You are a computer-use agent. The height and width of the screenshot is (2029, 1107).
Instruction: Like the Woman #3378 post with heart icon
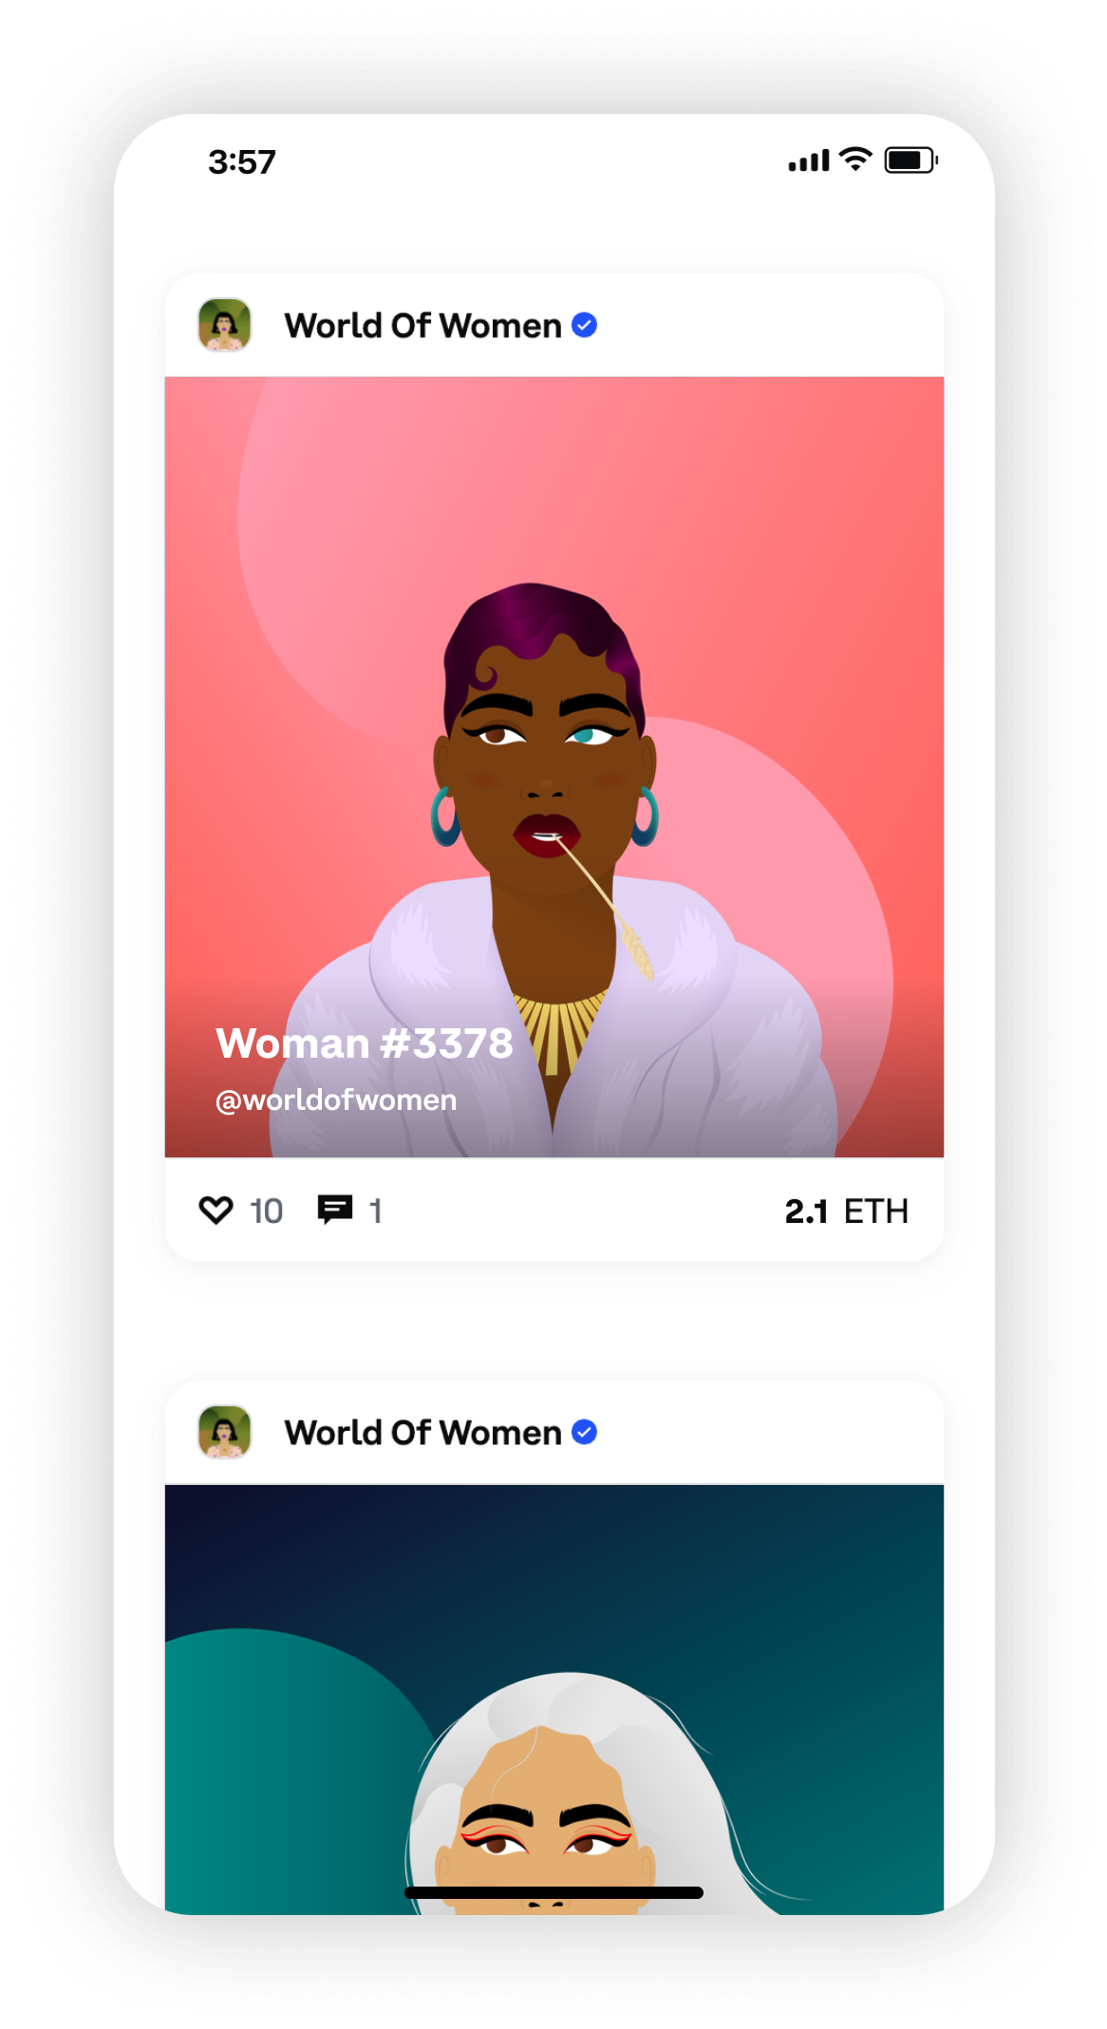click(216, 1211)
